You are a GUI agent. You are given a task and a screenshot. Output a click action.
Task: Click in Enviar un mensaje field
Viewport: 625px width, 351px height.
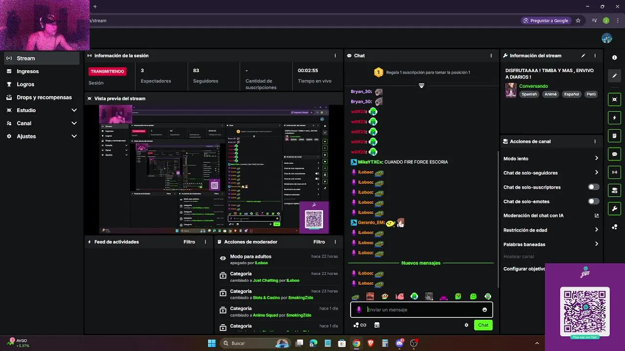click(421, 310)
